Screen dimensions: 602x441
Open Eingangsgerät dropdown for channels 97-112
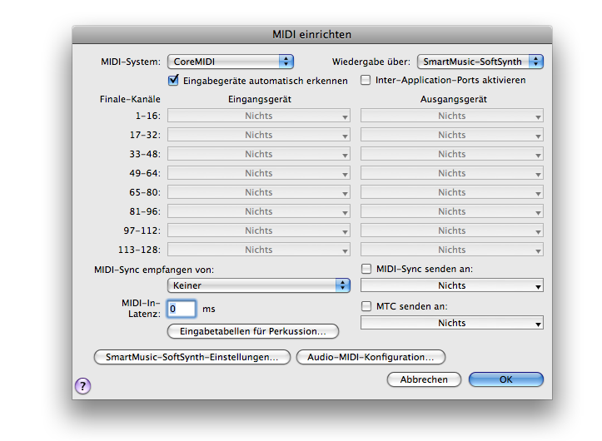pos(259,230)
